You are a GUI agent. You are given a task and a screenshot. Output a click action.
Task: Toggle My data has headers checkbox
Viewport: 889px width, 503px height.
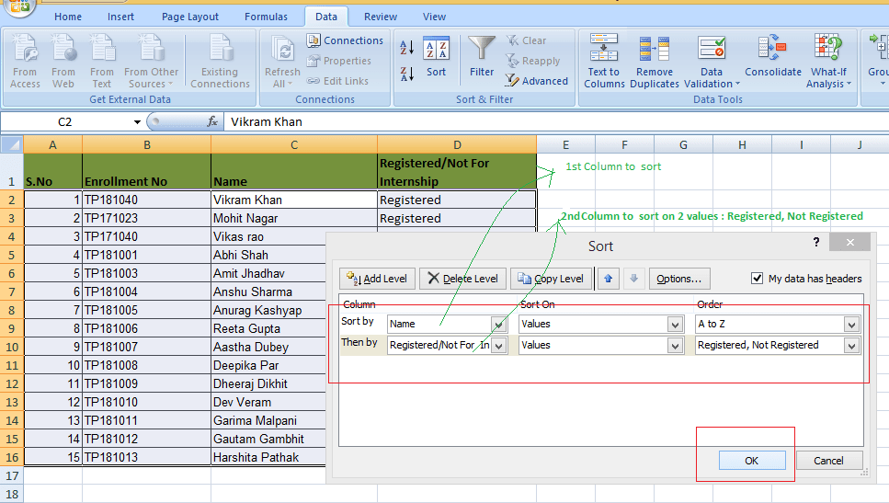pos(757,278)
